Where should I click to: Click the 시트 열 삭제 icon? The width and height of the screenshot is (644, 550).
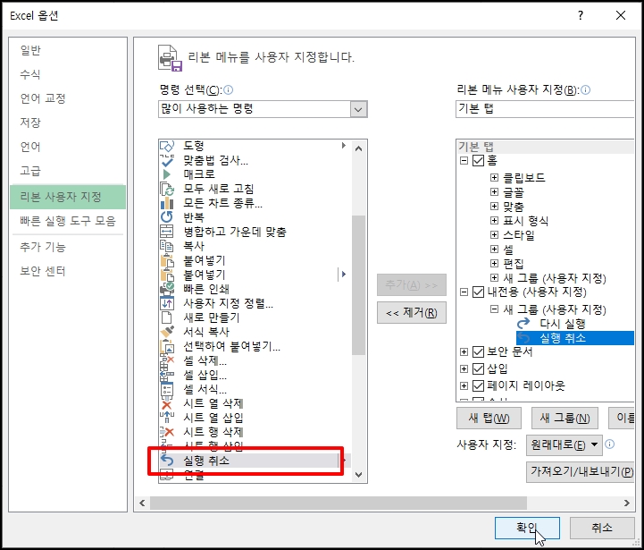[x=167, y=403]
